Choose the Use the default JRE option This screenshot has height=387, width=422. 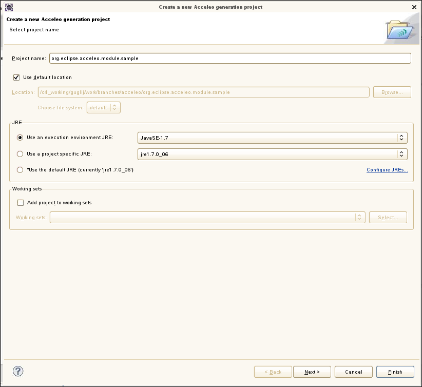[x=20, y=170]
